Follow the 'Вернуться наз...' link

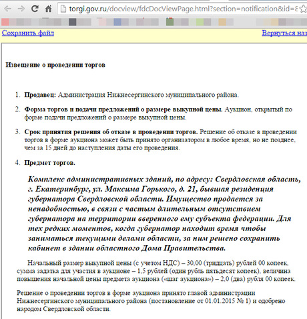point(284,33)
